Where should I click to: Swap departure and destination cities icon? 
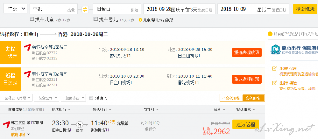pos(85,9)
